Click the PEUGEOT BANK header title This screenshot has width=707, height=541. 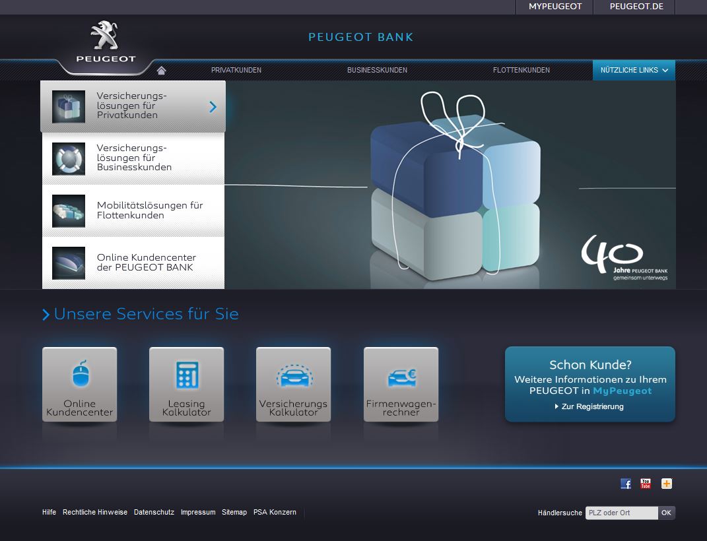360,37
